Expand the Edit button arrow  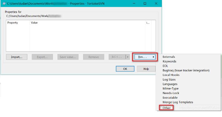128,57
